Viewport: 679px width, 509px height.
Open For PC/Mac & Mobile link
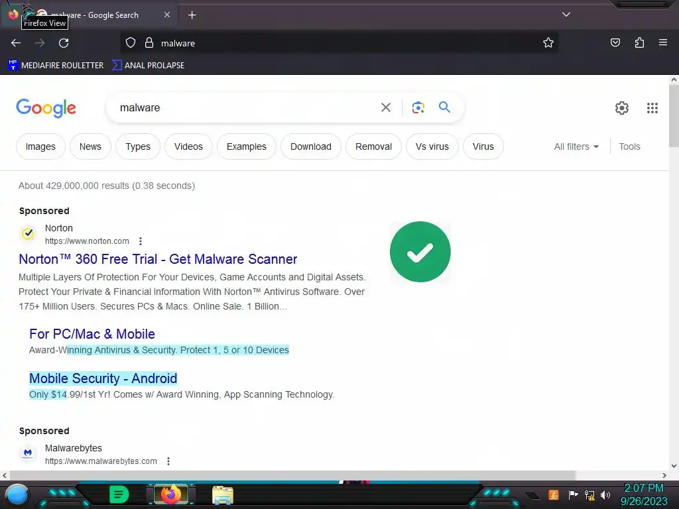point(92,334)
